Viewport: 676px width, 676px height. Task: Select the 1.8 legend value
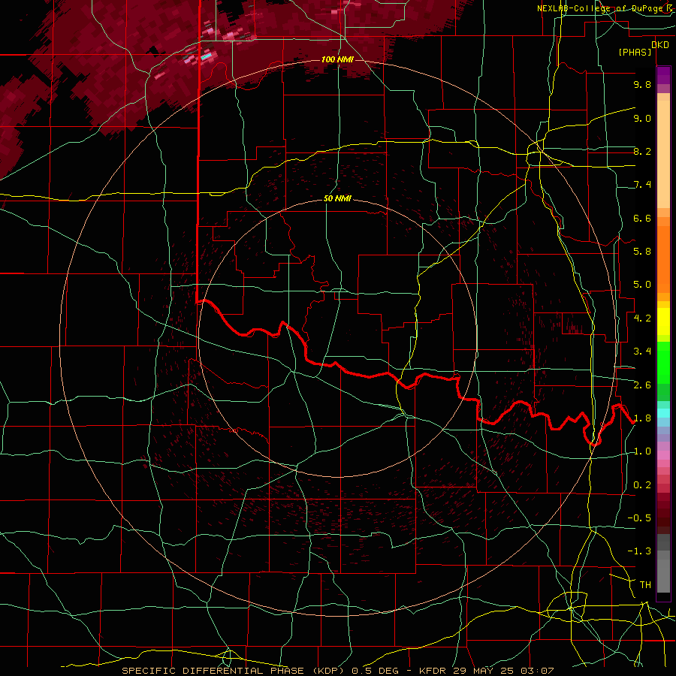(x=642, y=418)
